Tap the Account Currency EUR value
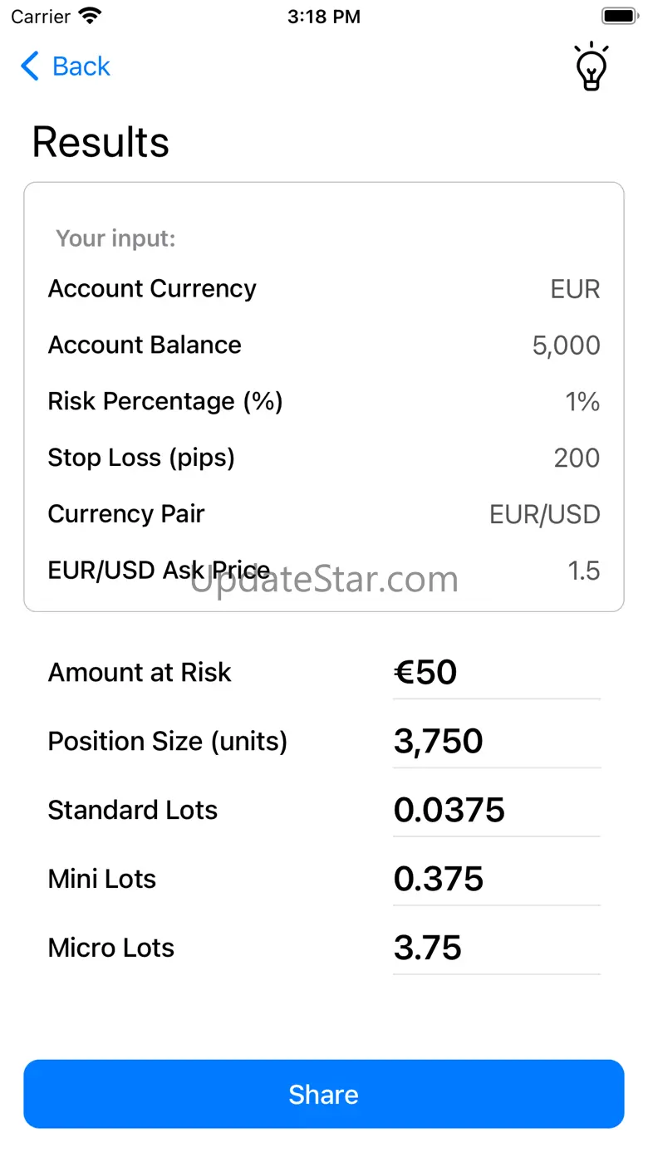648x1152 pixels. (x=575, y=289)
